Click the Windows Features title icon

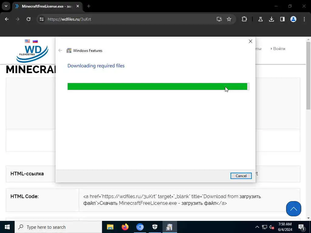(x=69, y=51)
